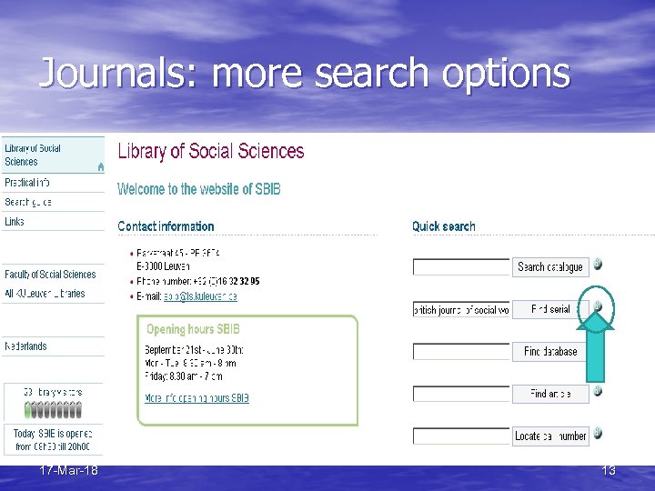The width and height of the screenshot is (655, 491).
Task: Open More info opening hours SBIB link
Action: 196,398
